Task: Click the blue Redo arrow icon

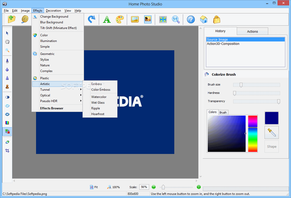Action: pos(92,19)
